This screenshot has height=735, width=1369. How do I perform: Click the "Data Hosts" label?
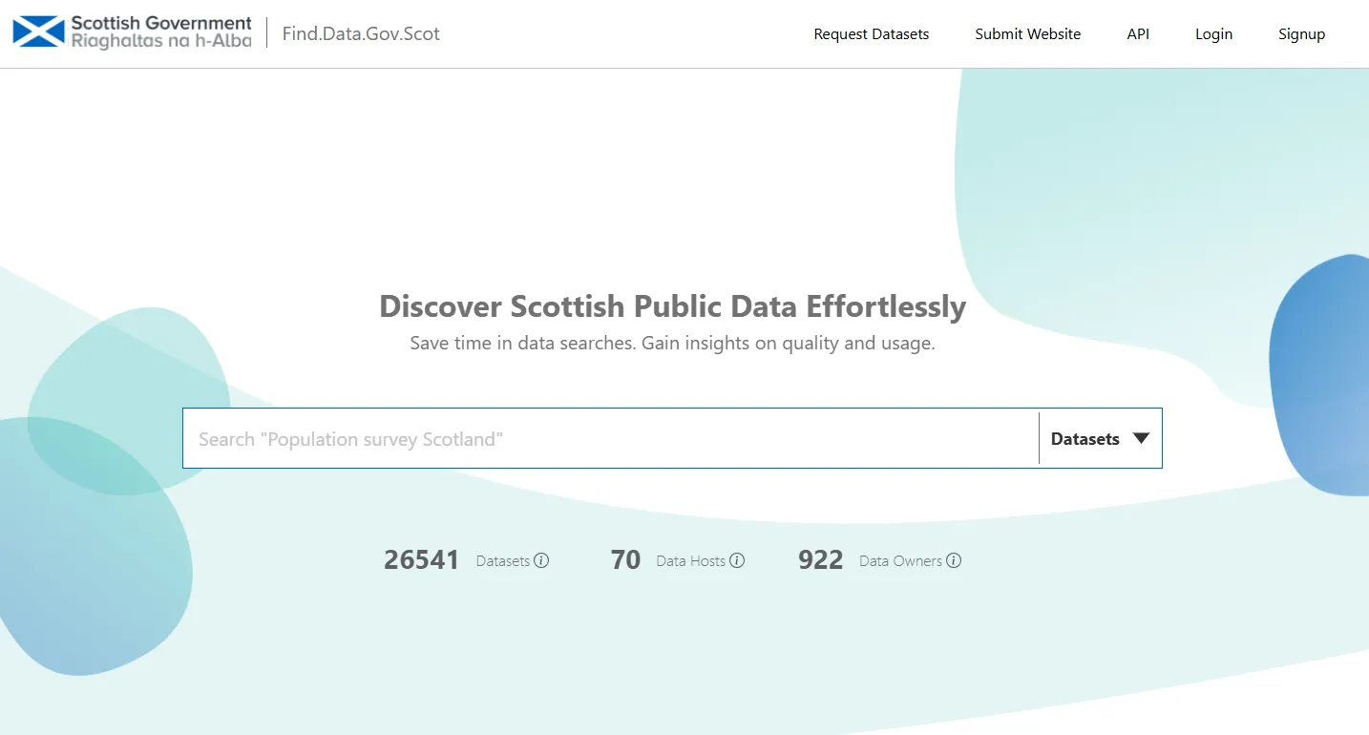coord(691,561)
